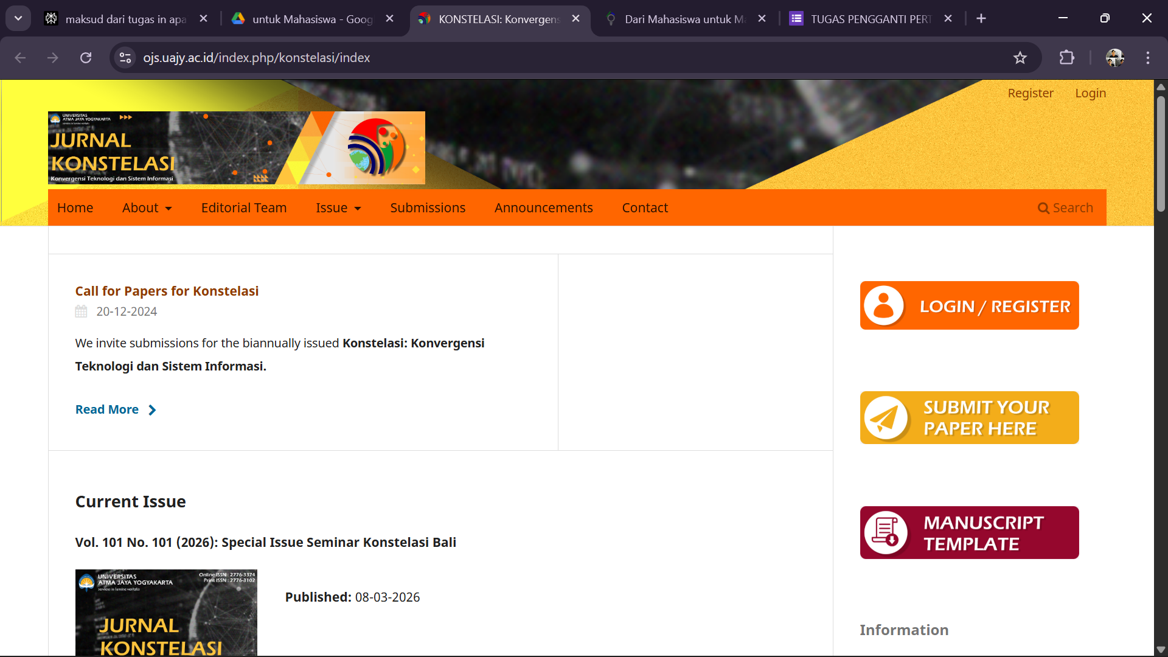This screenshot has width=1168, height=657.
Task: Switch to 'untuk Mahasiswa - Google' Drive tab
Action: tap(311, 19)
